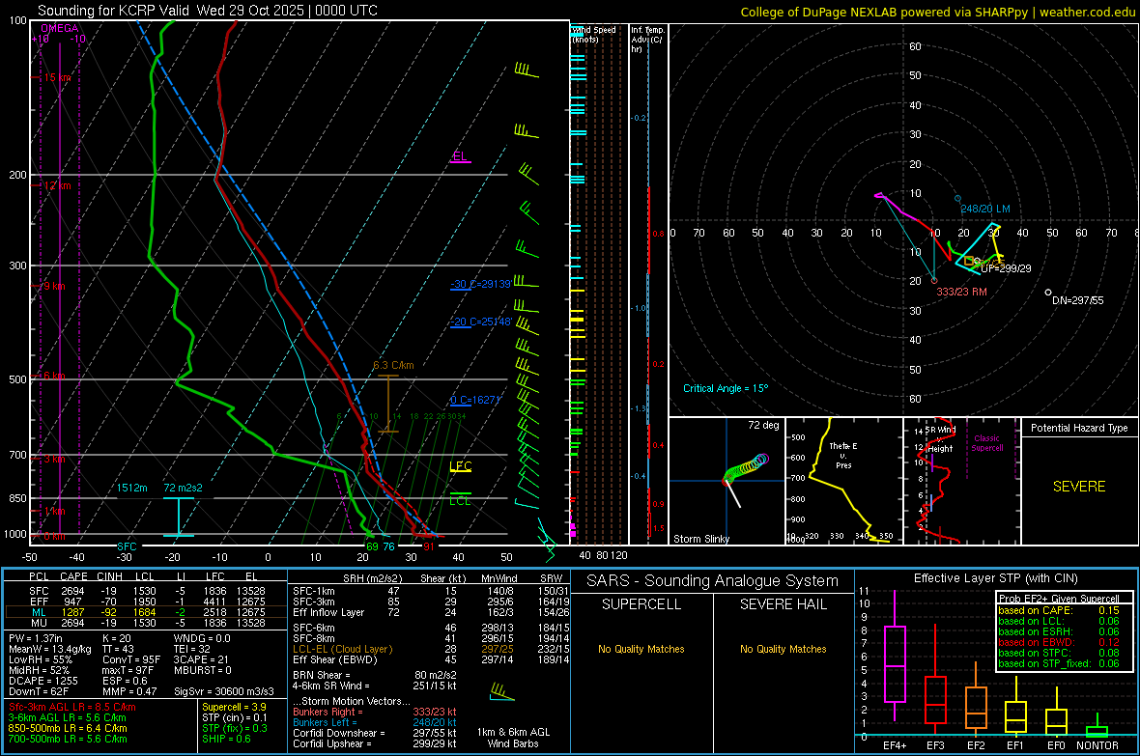This screenshot has width=1140, height=756.
Task: Click the 'Storm Slinky' panel label
Action: tap(701, 539)
